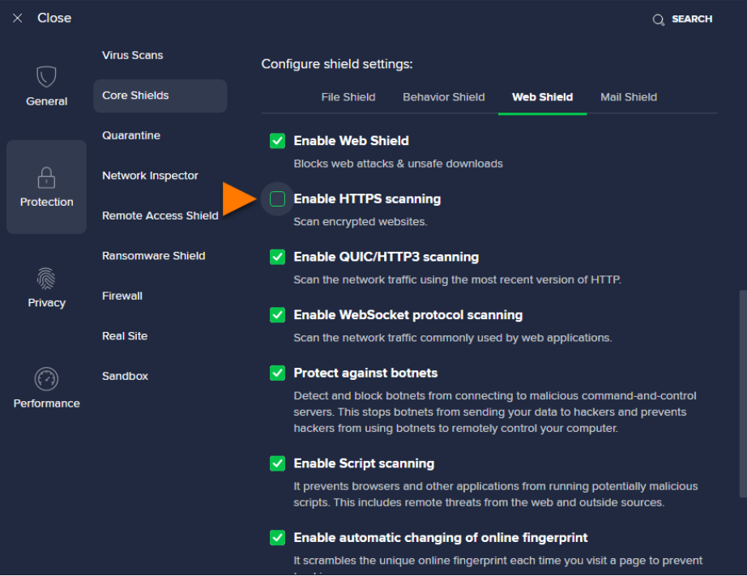Viewport: 747px width, 576px height.
Task: Uncheck Protect against botnets
Action: tap(278, 373)
